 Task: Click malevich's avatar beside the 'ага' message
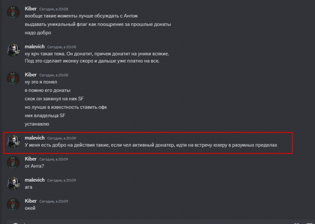(13, 183)
